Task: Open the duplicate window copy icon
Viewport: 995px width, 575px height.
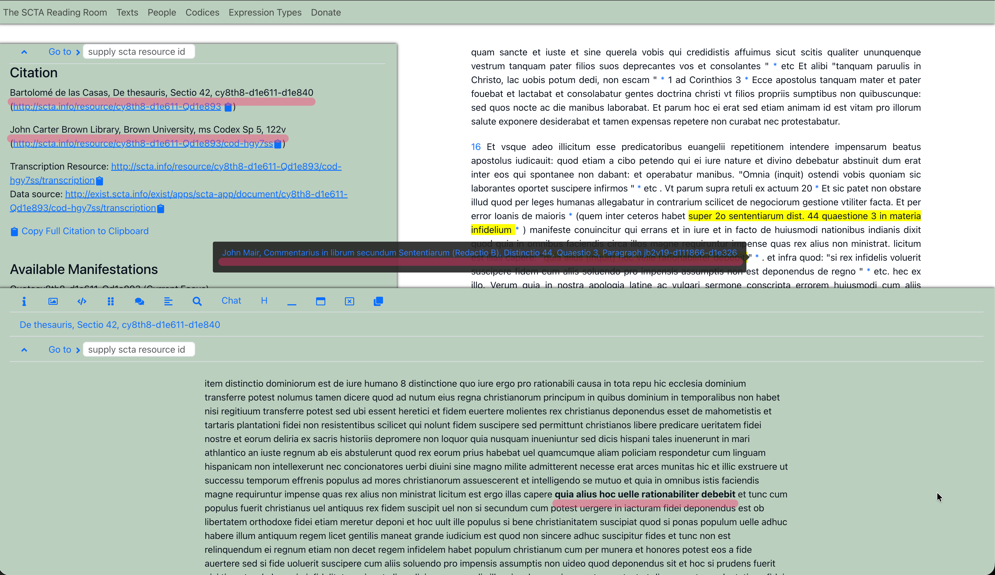Action: point(378,301)
